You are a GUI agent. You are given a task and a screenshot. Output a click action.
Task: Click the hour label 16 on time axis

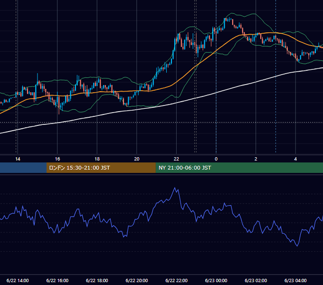coord(57,159)
